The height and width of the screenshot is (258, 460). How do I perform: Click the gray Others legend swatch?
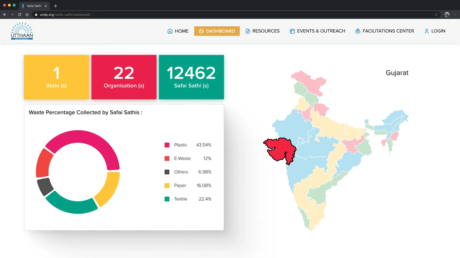point(167,172)
